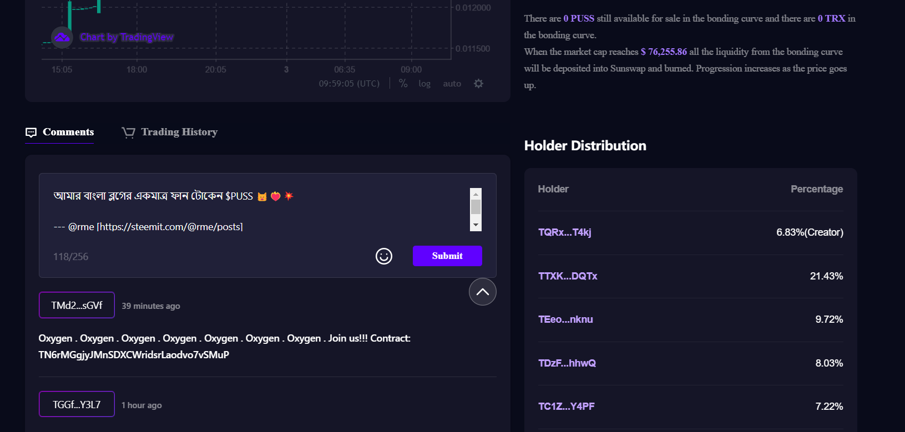This screenshot has width=905, height=432.
Task: Click the 0 PUSS amount text
Action: [x=579, y=18]
